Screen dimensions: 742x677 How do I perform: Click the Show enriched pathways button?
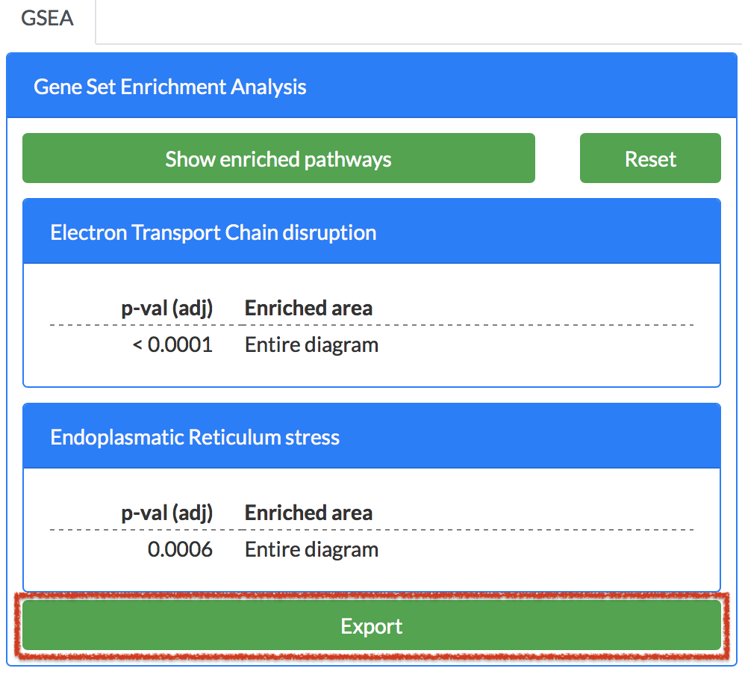(x=278, y=158)
